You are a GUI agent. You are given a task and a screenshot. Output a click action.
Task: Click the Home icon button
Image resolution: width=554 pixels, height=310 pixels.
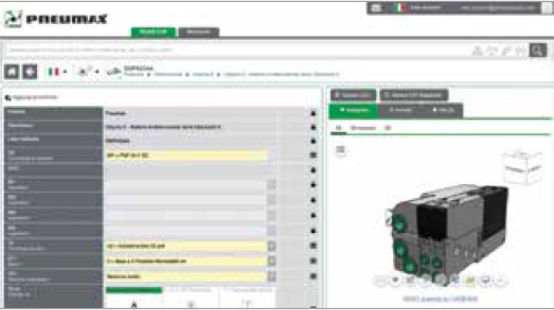(12, 71)
